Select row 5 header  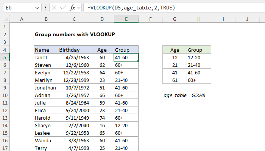[5, 57]
